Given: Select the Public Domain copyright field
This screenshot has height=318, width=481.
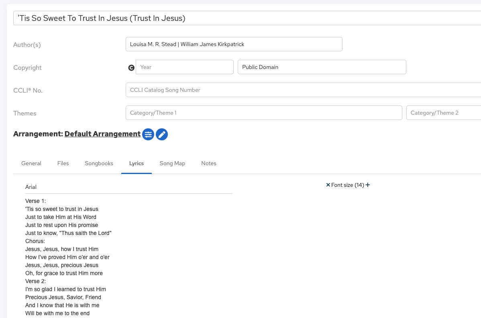Looking at the screenshot, I should click(322, 67).
